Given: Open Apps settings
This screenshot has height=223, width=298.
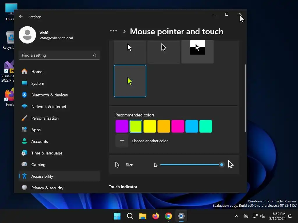Looking at the screenshot, I should coord(59,130).
